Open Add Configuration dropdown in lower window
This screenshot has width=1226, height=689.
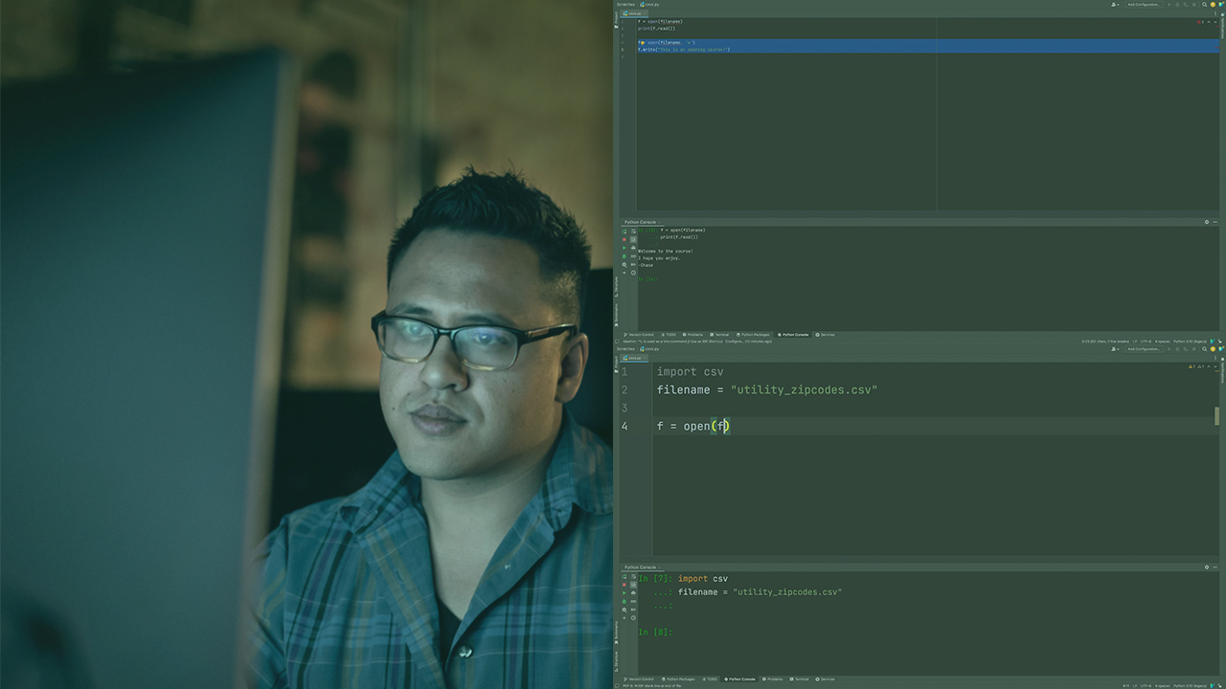pos(1145,349)
